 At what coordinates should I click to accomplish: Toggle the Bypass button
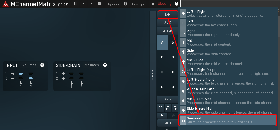114,4
